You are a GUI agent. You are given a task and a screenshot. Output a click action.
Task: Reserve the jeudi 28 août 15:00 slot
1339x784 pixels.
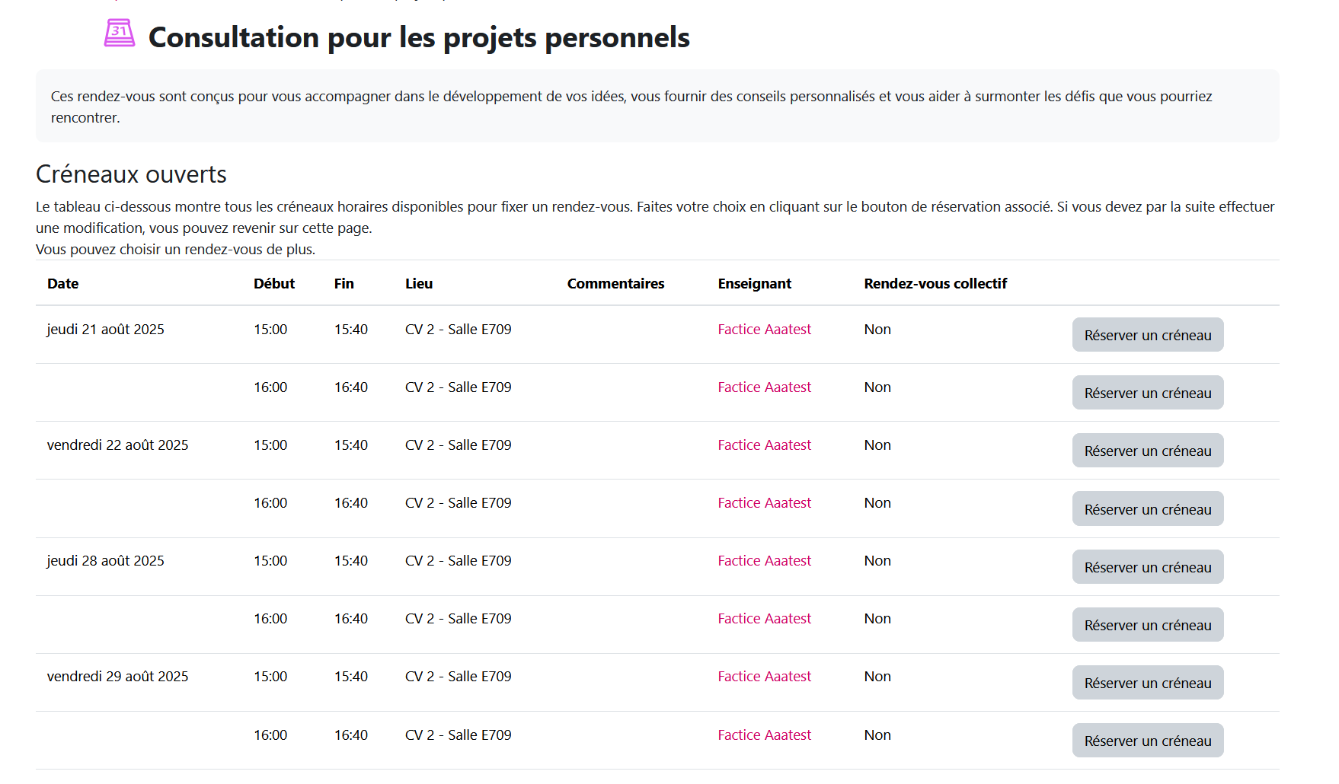(1147, 567)
